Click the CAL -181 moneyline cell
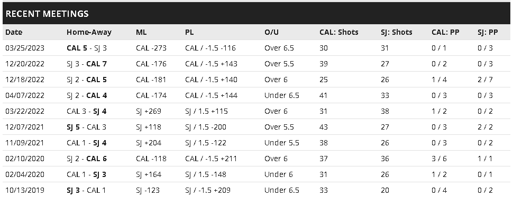Image resolution: width=513 pixels, height=197 pixels. pyautogui.click(x=151, y=80)
